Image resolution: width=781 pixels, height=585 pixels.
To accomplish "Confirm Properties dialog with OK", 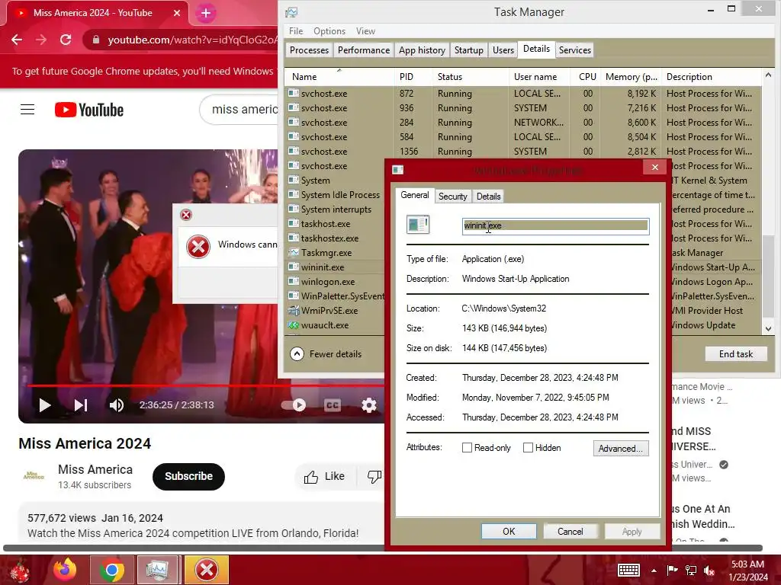I will click(x=509, y=531).
